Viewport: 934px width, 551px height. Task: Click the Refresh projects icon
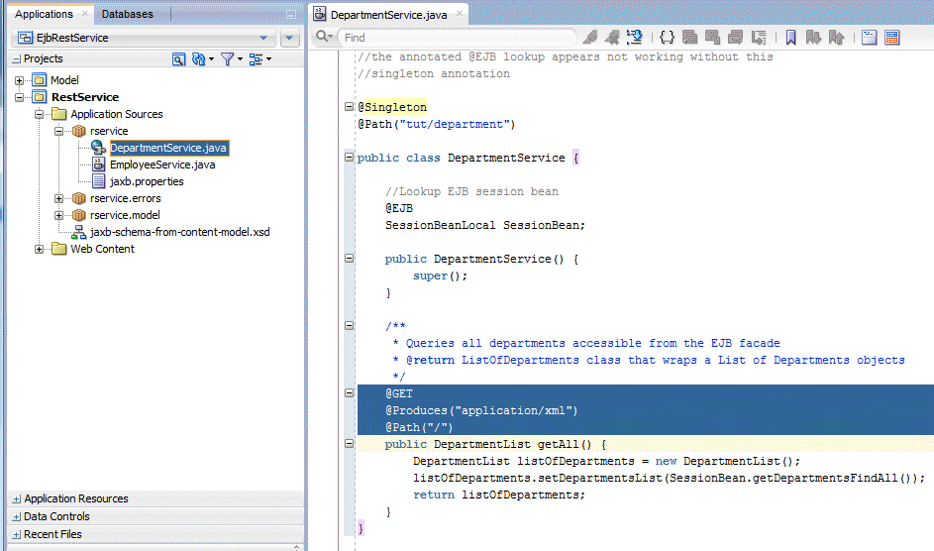(x=198, y=59)
